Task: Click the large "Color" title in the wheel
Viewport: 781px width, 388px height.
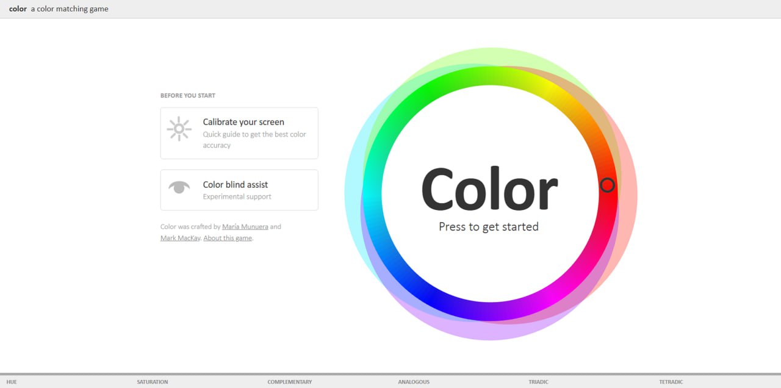Action: [x=489, y=190]
